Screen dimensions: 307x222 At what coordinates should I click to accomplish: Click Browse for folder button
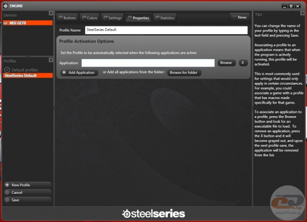184,73
